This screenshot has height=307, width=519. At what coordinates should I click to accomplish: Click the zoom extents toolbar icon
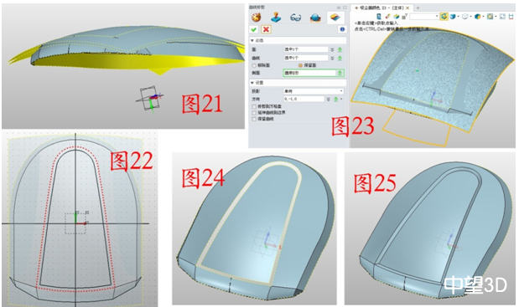point(502,16)
